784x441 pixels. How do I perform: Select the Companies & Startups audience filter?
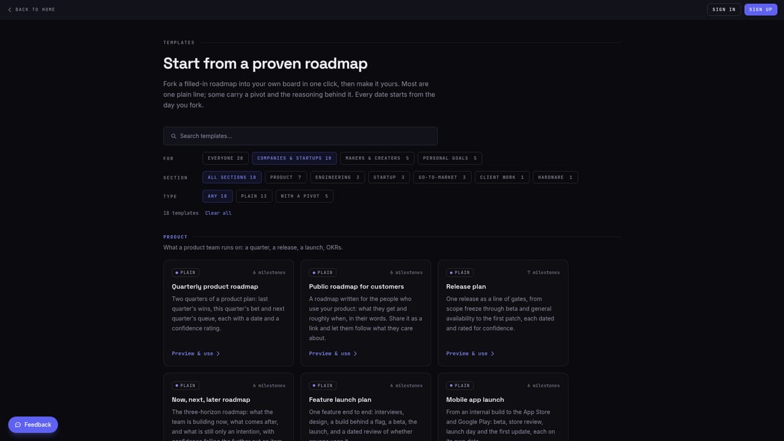[294, 158]
